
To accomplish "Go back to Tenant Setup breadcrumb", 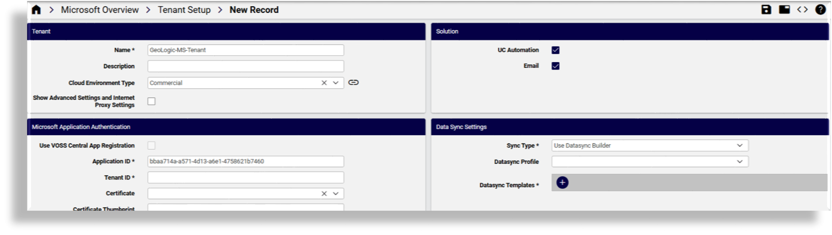I will 184,10.
